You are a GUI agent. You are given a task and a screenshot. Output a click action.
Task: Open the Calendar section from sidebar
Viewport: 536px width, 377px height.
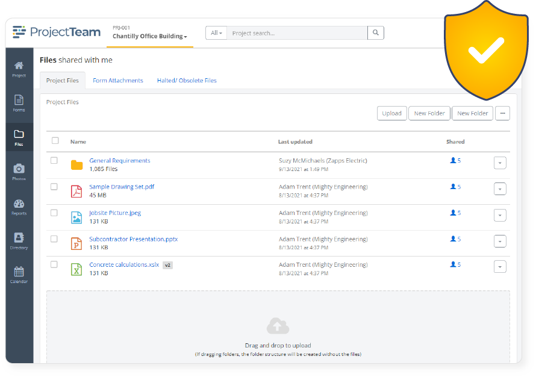[x=19, y=275]
